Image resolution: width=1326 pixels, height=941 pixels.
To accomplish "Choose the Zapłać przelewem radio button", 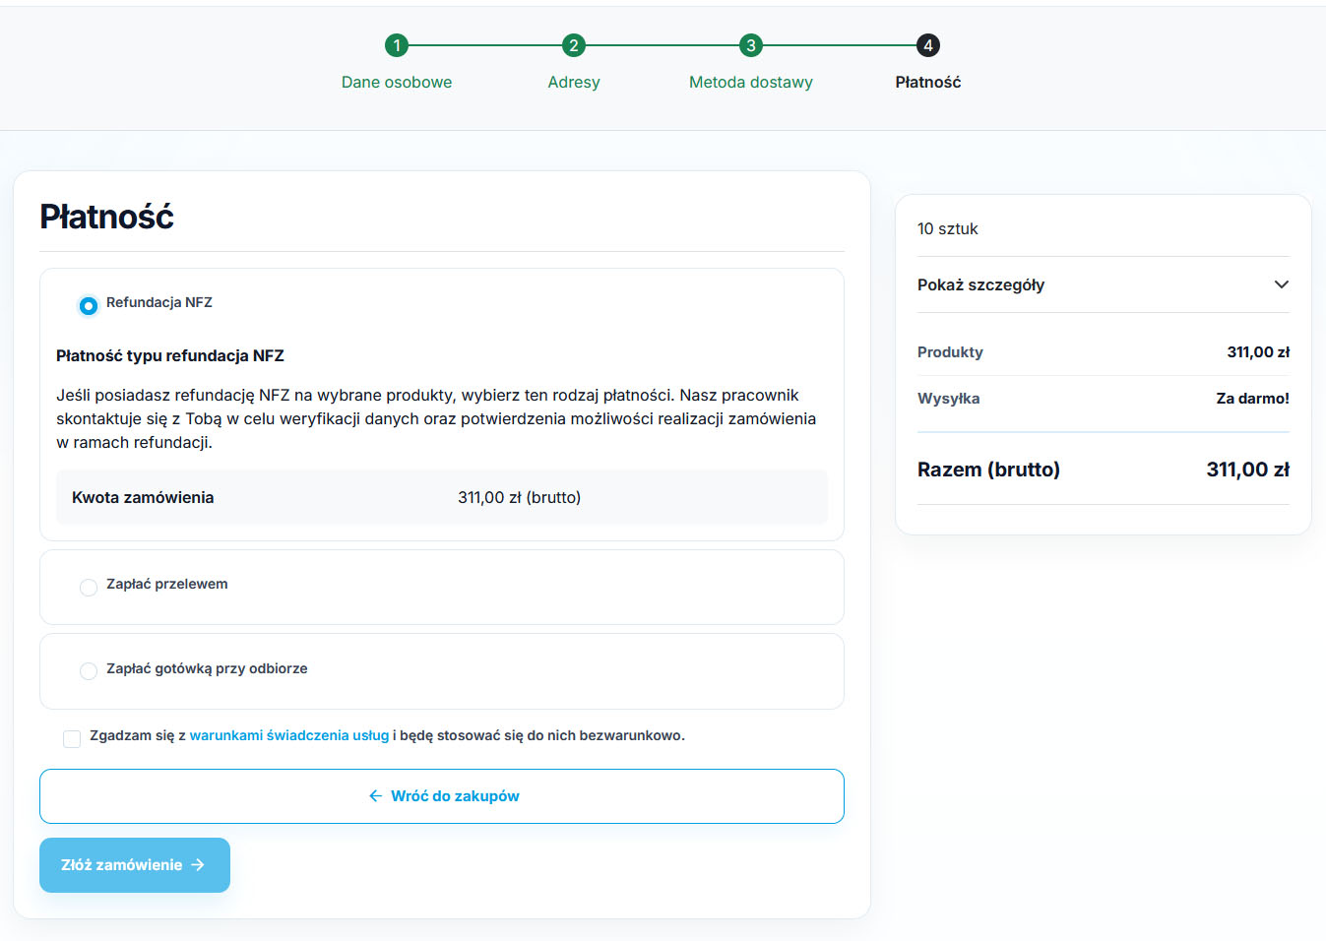I will [89, 588].
